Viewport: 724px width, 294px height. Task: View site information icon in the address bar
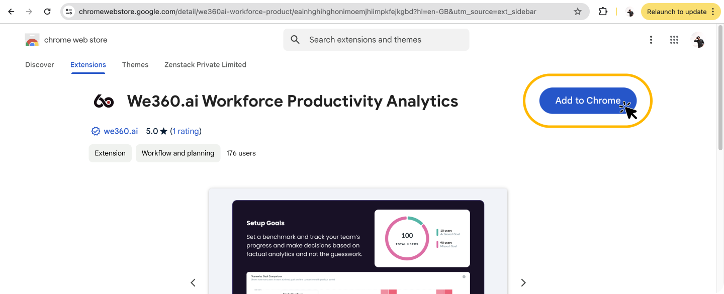[69, 12]
